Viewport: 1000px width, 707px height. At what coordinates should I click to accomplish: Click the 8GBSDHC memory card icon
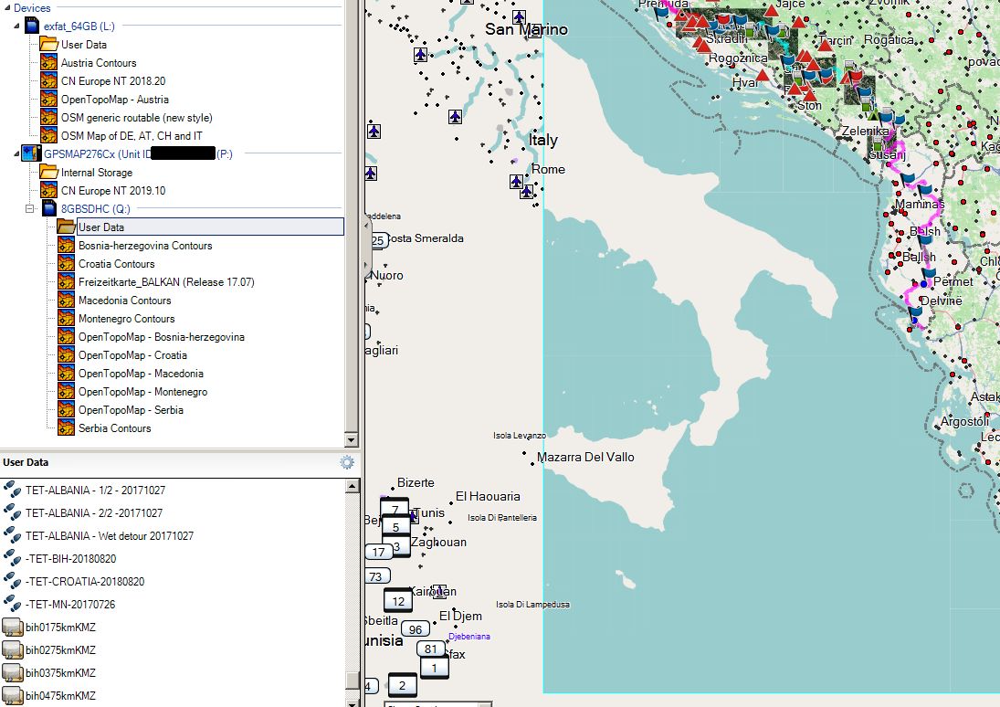coord(49,209)
